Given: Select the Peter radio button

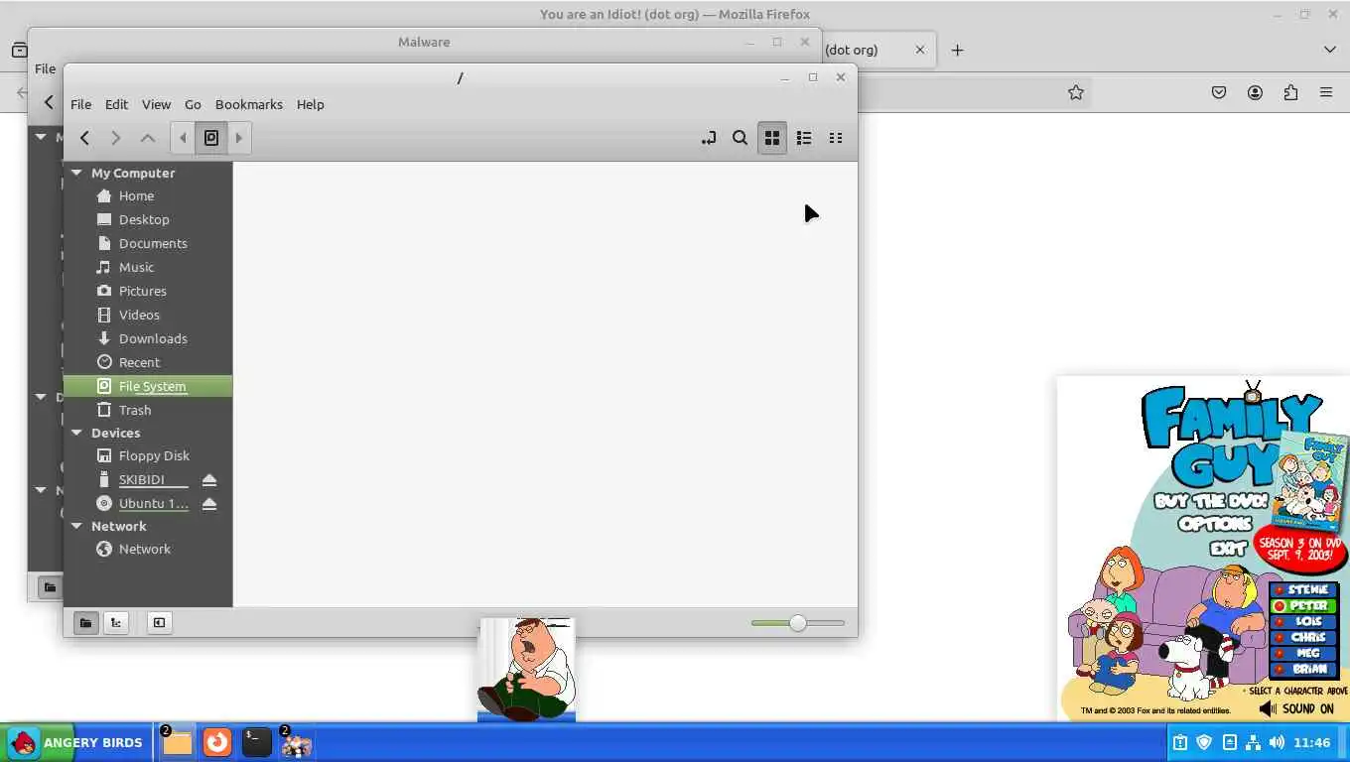Looking at the screenshot, I should click(x=1281, y=605).
